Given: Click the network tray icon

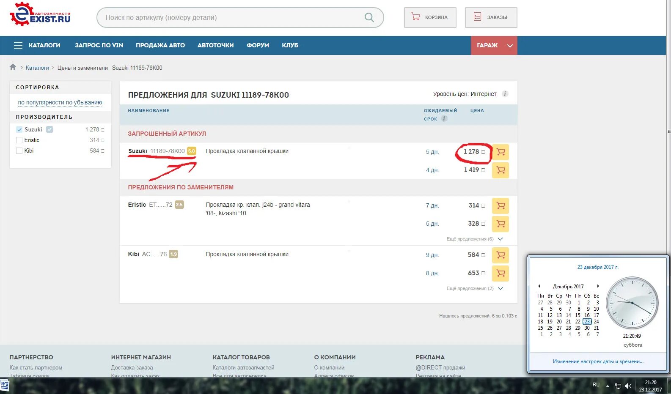Looking at the screenshot, I should (618, 386).
